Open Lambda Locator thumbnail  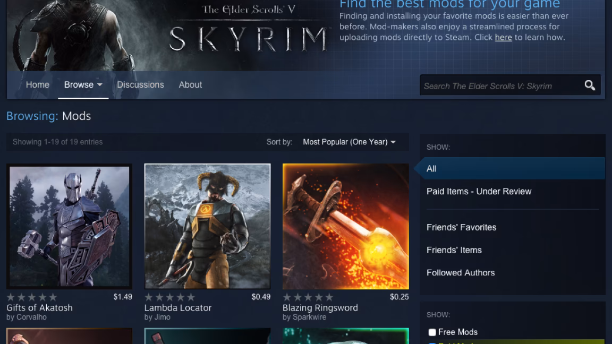pos(207,226)
